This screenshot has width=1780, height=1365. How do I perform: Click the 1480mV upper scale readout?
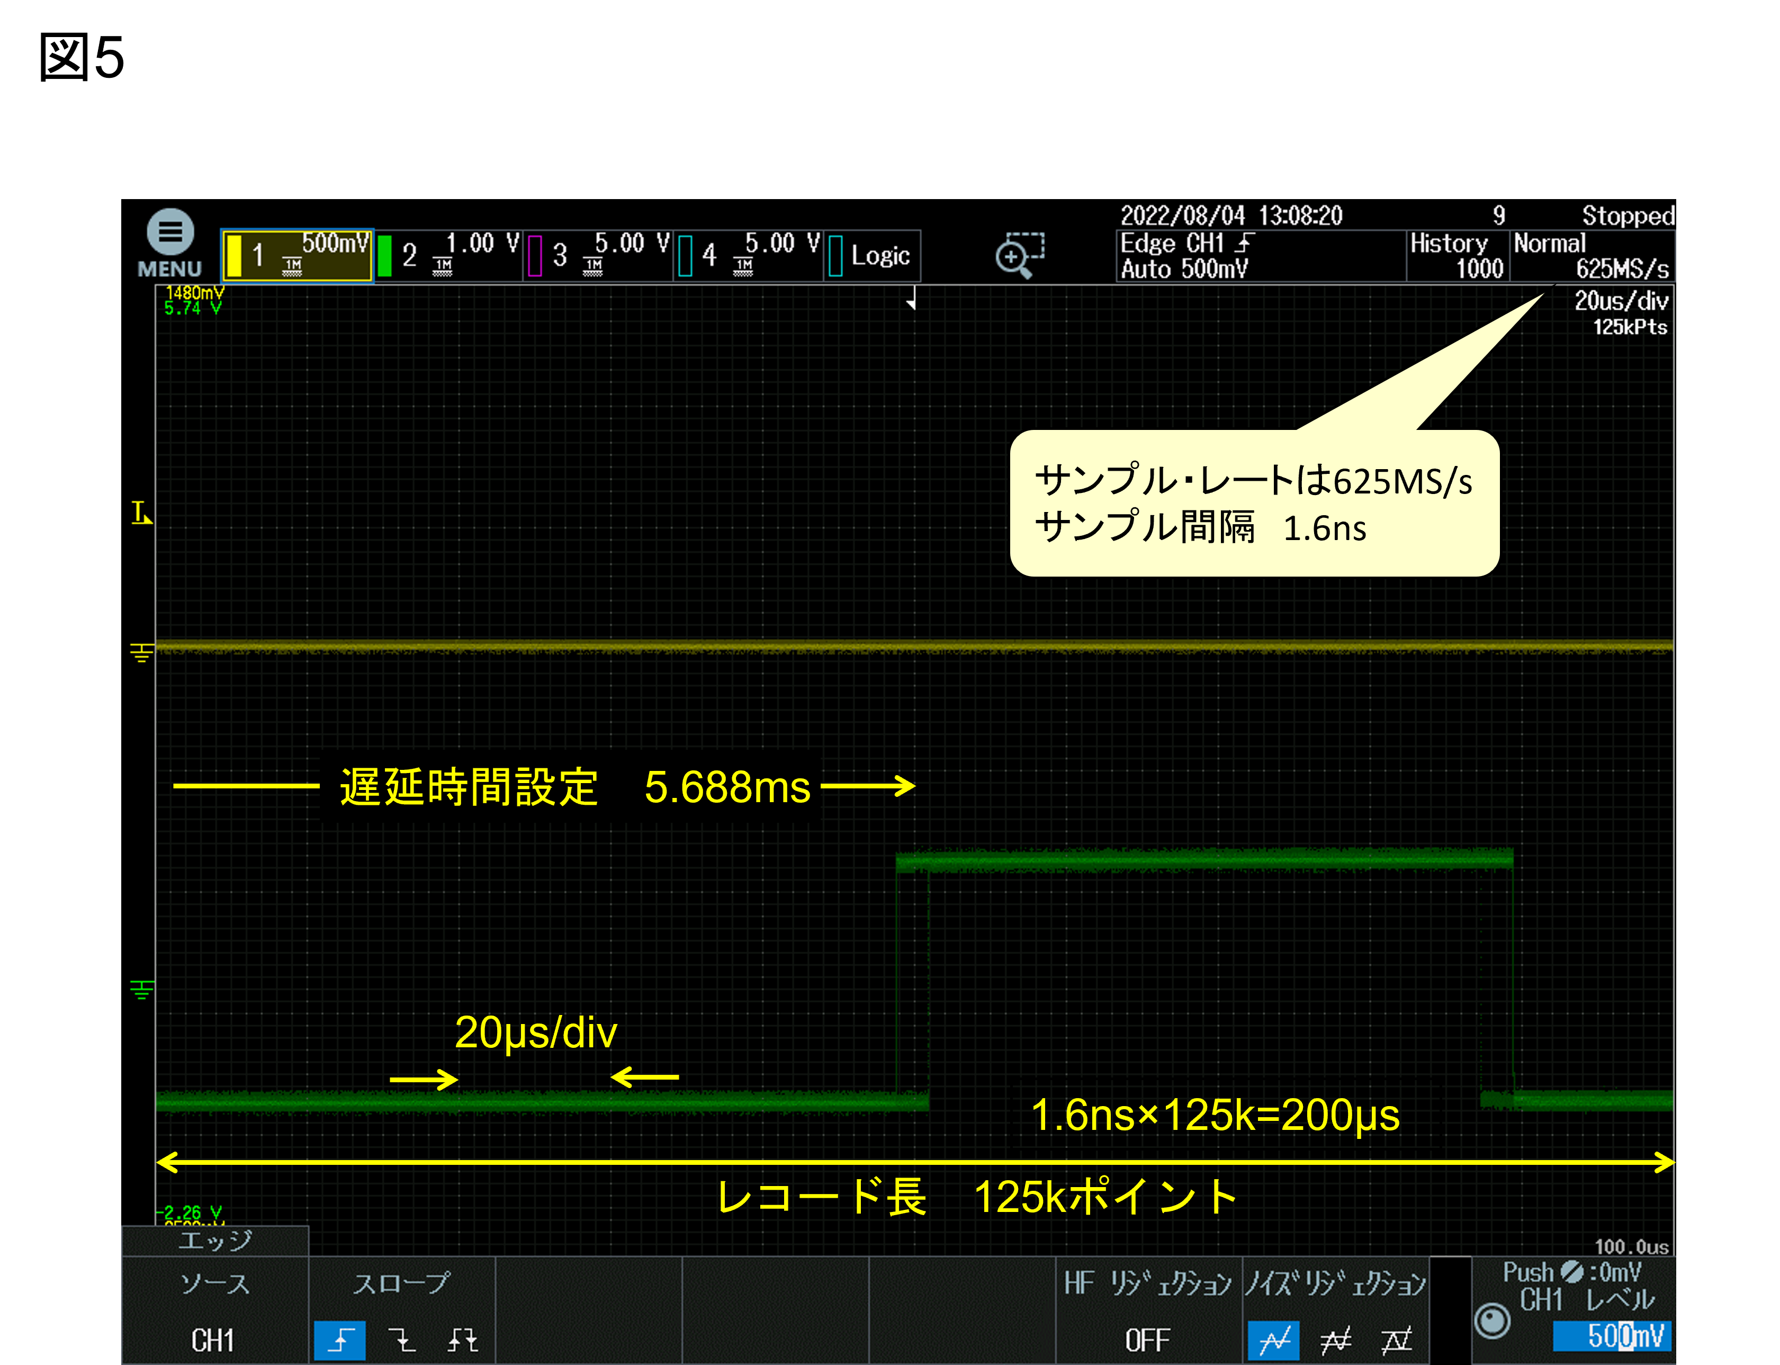pos(195,292)
